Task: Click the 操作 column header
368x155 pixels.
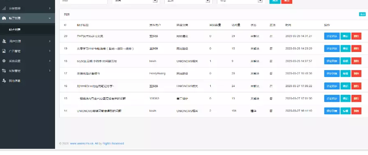Action: [327, 25]
